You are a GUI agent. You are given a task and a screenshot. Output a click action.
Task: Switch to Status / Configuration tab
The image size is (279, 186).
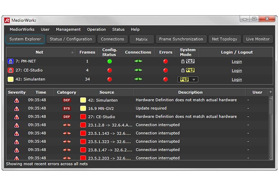click(71, 39)
